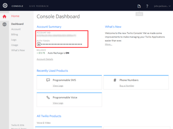Select Home in the sidebar
173x129 pixels.
[15, 16]
